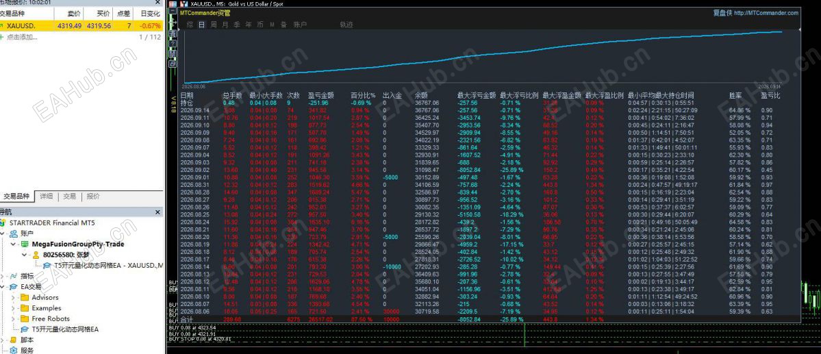Click the hat icon of T5开元量化动态网格EA under Free Robots
821x354 pixels.
(24, 329)
